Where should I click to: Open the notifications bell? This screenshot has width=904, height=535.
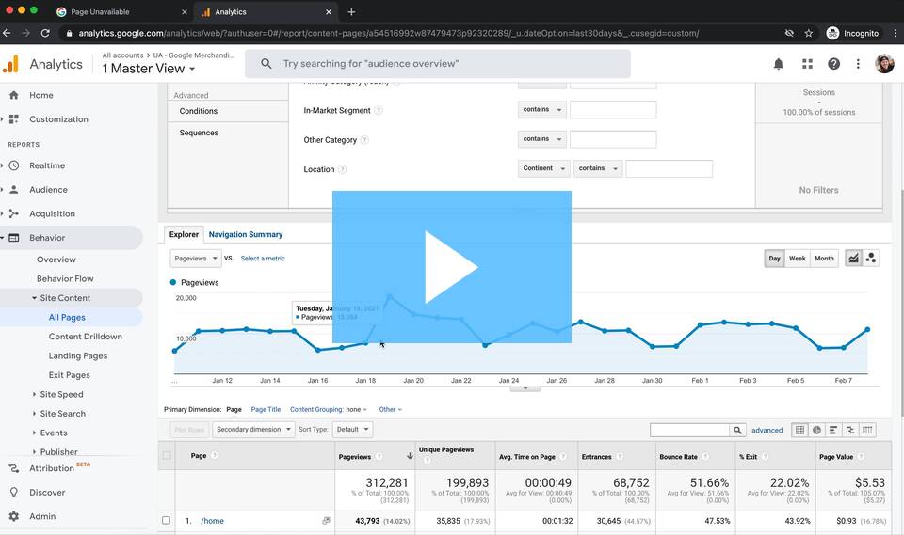(x=779, y=64)
